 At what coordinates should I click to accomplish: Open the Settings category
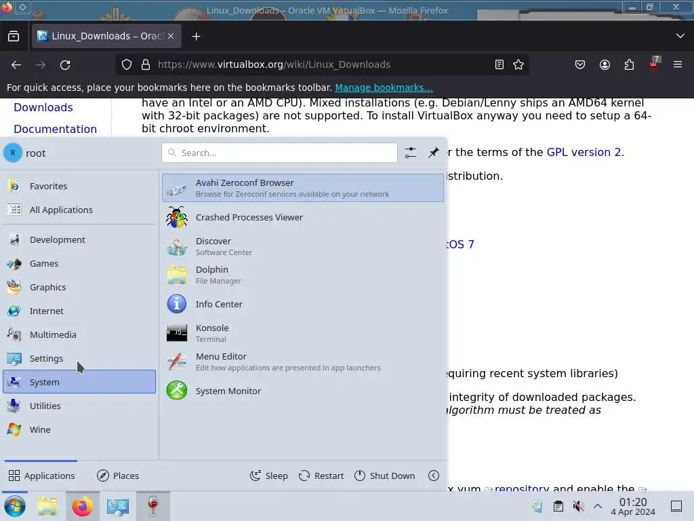(x=79, y=358)
